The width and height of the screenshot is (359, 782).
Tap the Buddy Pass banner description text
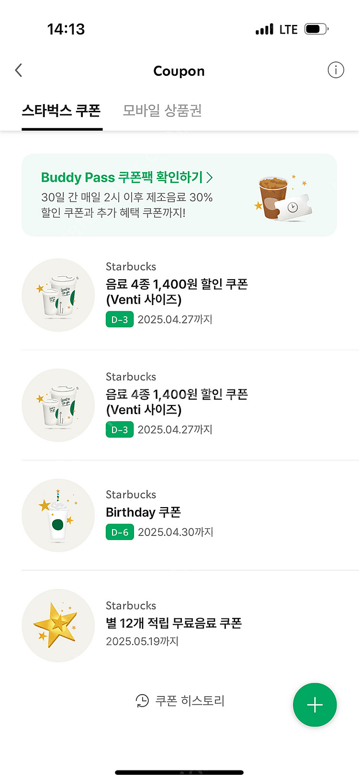[127, 205]
